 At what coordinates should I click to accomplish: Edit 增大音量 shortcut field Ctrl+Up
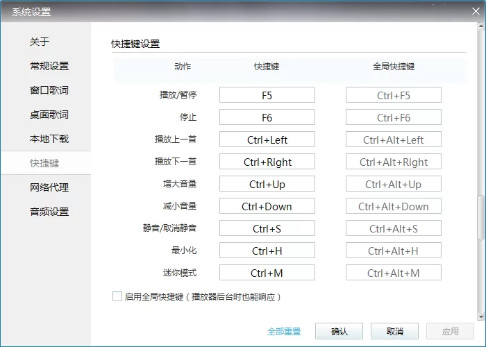click(x=267, y=184)
